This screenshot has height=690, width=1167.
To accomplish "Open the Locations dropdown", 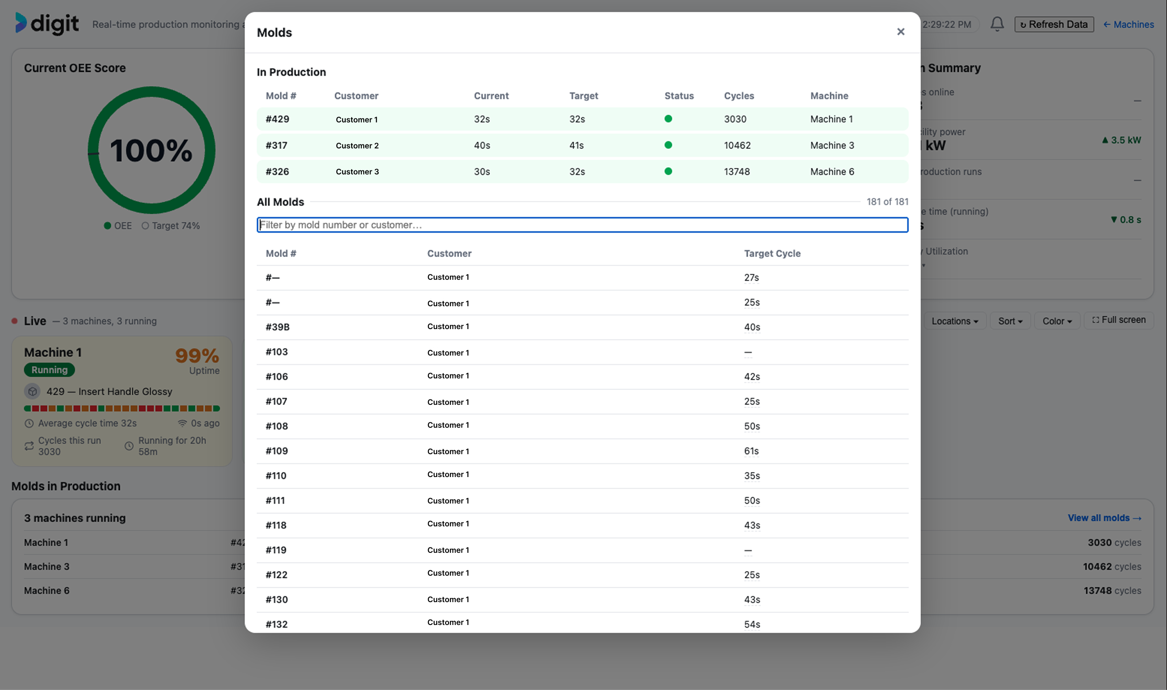I will (x=954, y=321).
